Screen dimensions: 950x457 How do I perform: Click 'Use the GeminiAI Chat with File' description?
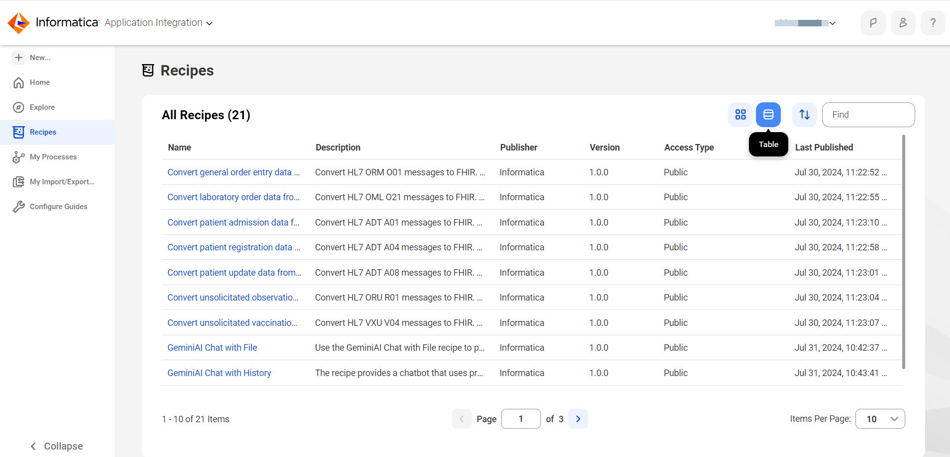click(x=400, y=348)
